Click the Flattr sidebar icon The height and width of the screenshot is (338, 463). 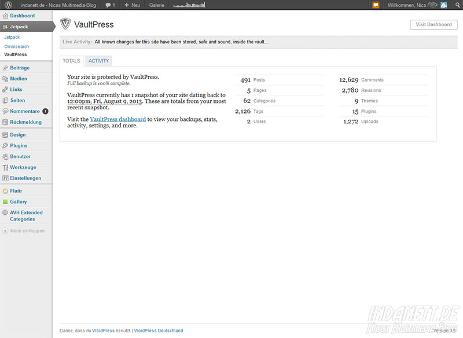[x=5, y=191]
